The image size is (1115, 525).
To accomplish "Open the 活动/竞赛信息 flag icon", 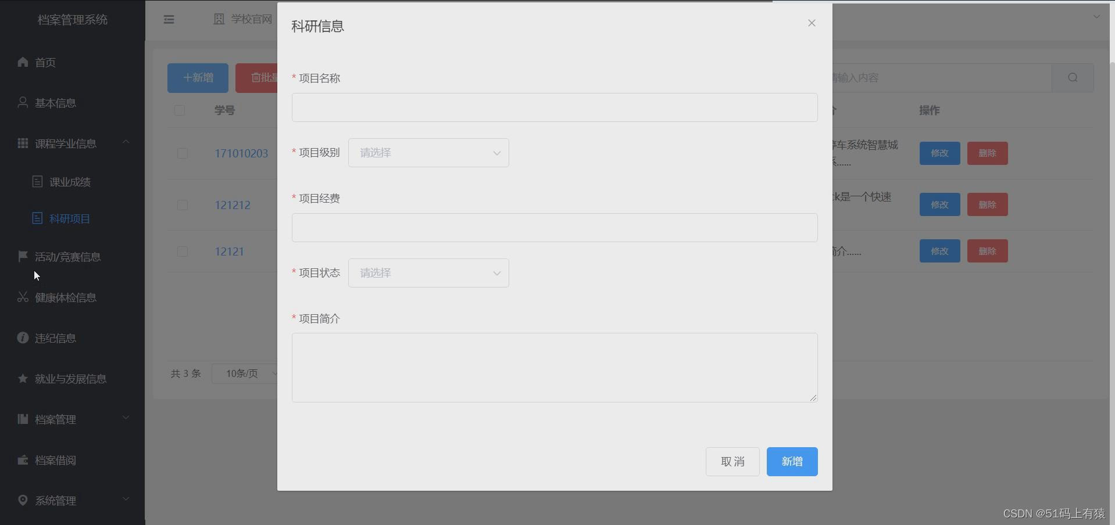I will [x=23, y=257].
